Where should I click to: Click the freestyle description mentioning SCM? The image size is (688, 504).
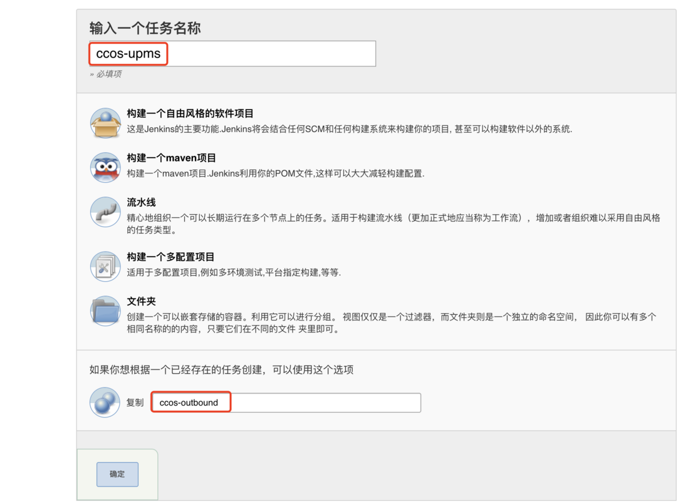coord(349,129)
